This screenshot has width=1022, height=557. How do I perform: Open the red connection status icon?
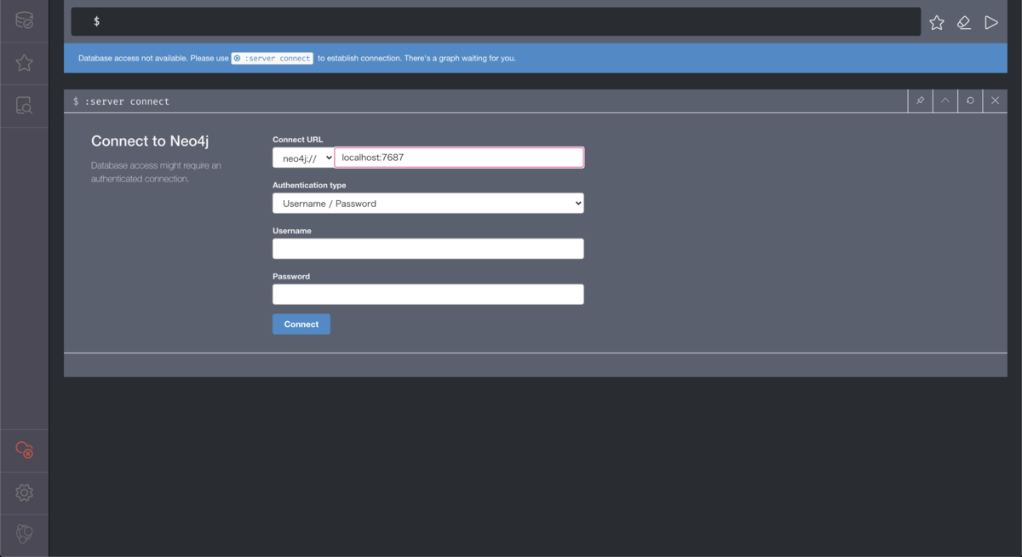[x=24, y=450]
